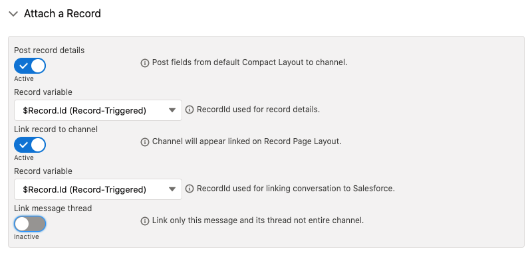
Task: Turn off the Link record to channel toggle
Action: 30,145
